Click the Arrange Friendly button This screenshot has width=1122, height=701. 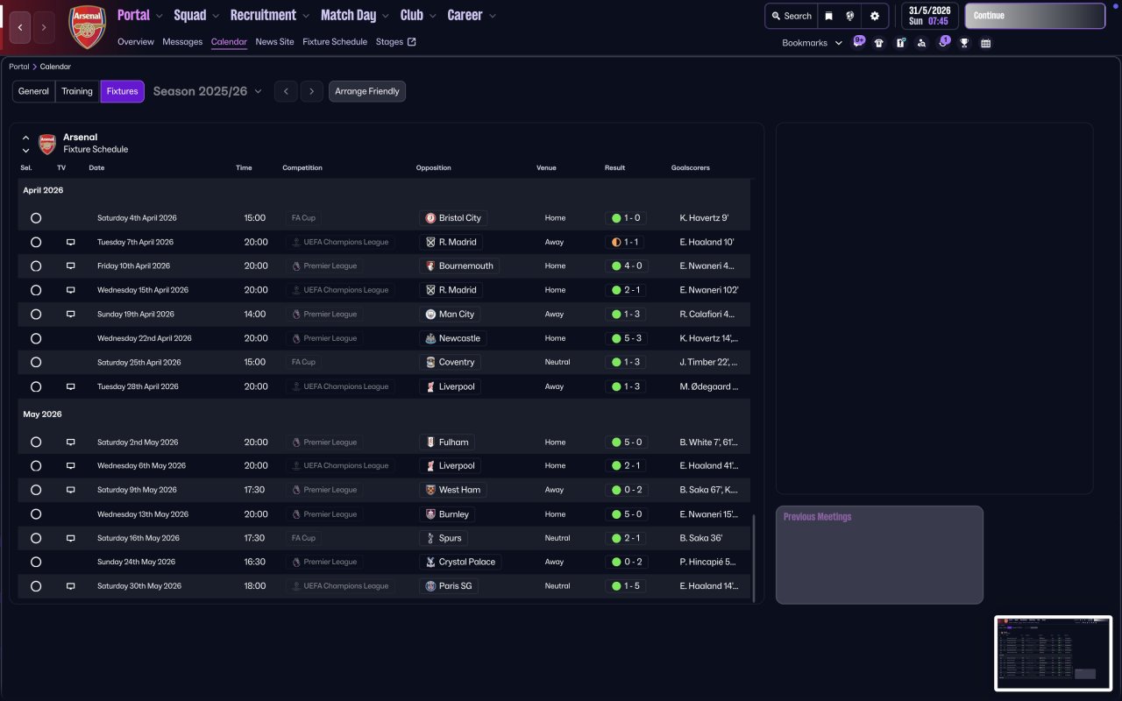pyautogui.click(x=366, y=91)
